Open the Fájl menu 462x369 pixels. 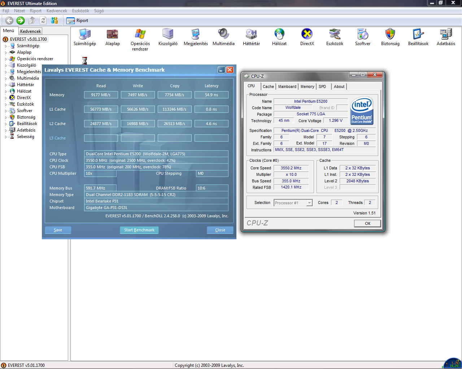(6, 11)
